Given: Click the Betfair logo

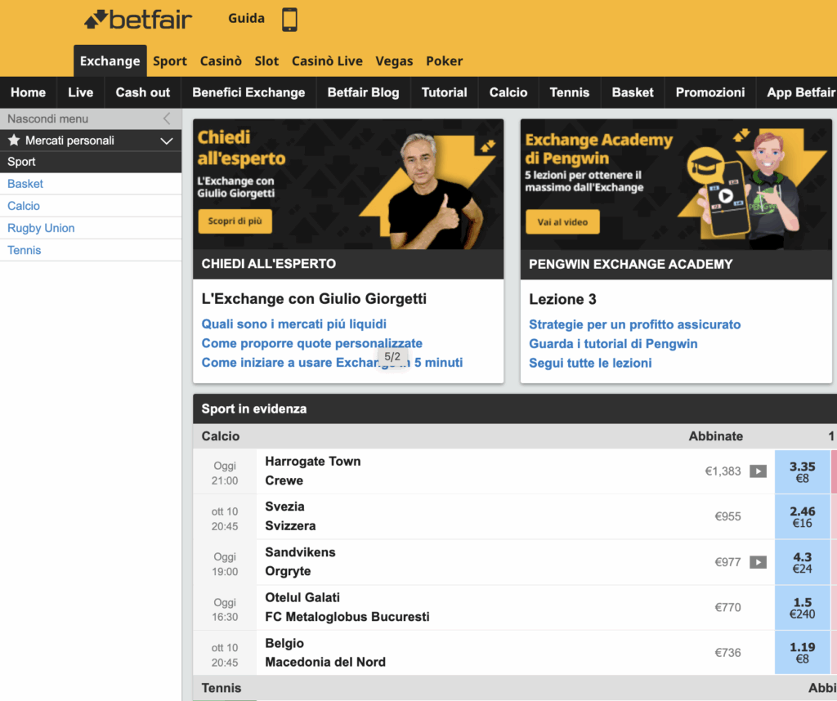Looking at the screenshot, I should coord(137,19).
